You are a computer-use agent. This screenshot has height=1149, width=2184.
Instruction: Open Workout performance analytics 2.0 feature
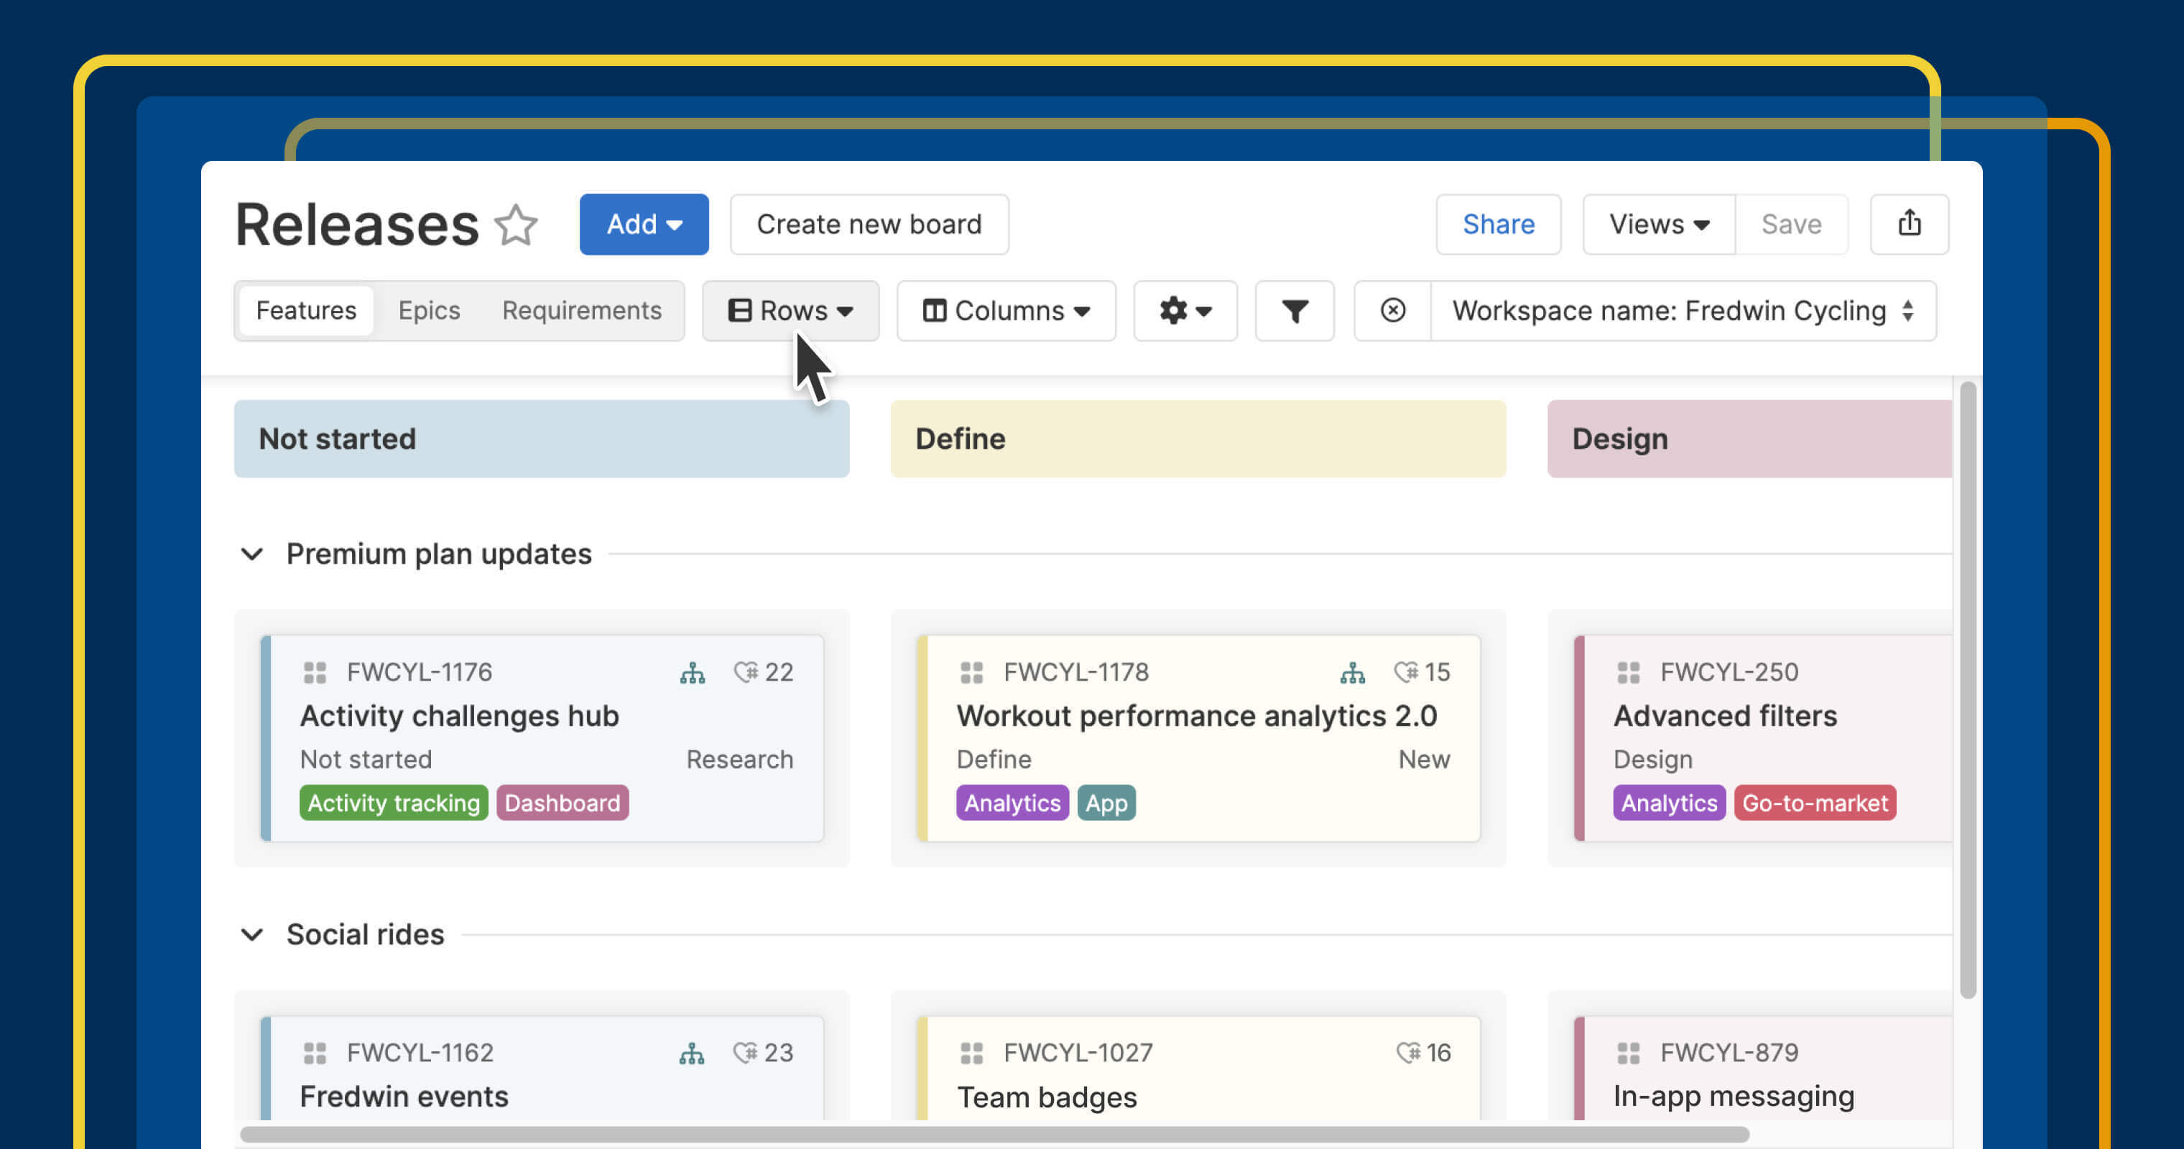point(1196,716)
